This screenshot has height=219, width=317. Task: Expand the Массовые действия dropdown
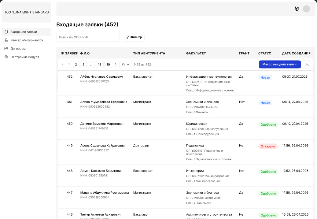[x=280, y=64]
